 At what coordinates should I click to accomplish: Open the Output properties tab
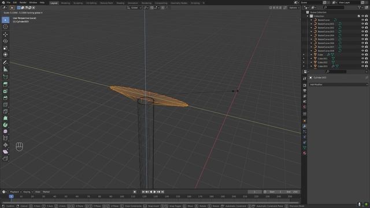pos(305,91)
